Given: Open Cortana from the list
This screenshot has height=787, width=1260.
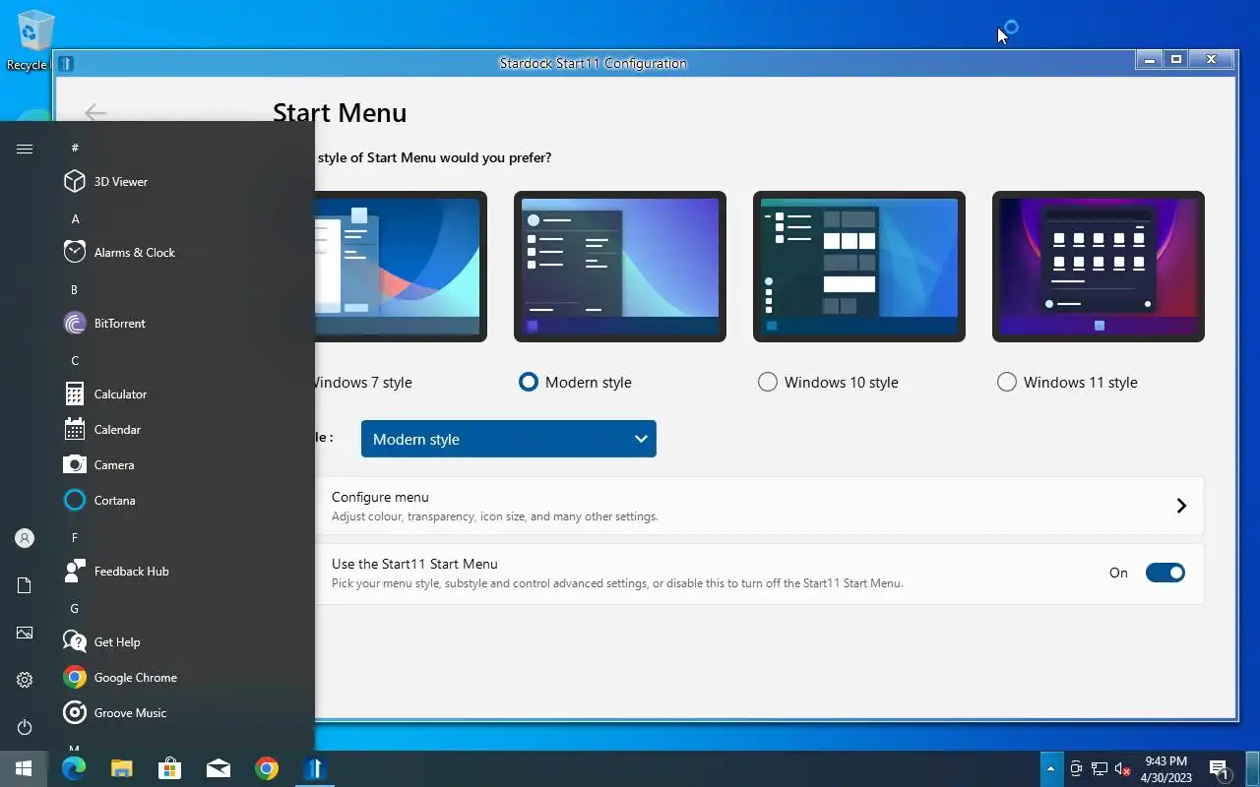Looking at the screenshot, I should [185, 500].
